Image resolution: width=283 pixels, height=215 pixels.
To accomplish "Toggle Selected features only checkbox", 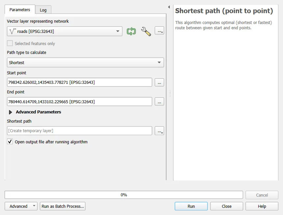I will click(10, 43).
